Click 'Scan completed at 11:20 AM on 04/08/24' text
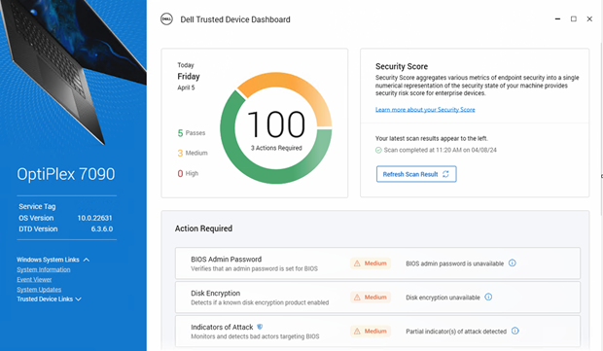The height and width of the screenshot is (351, 603). point(440,150)
